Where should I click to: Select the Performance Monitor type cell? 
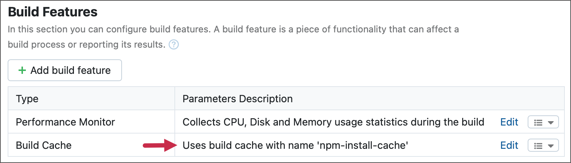point(66,122)
